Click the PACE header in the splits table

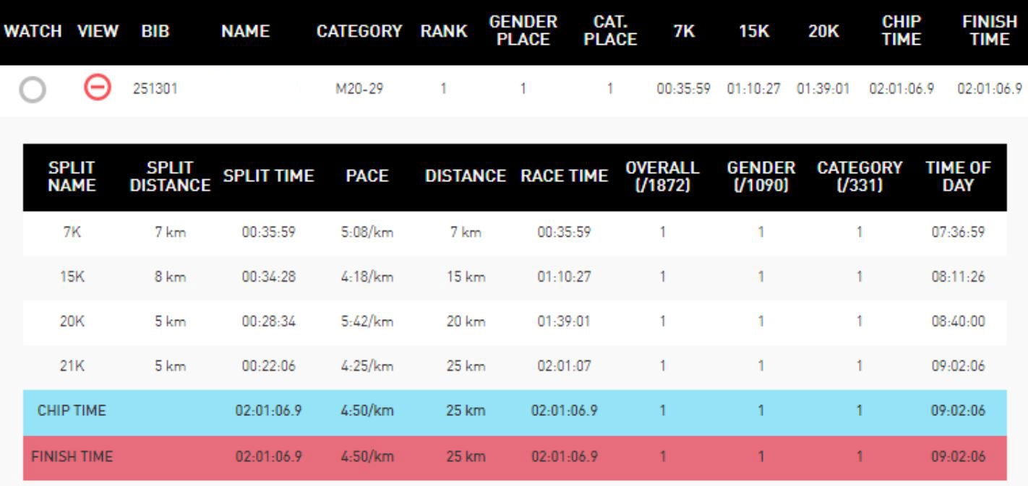tap(367, 176)
